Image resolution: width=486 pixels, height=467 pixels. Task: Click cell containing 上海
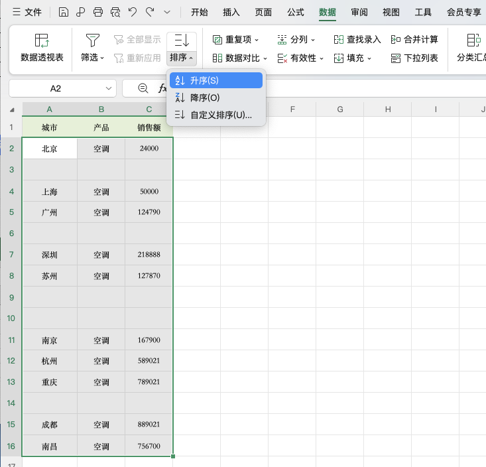(x=50, y=191)
